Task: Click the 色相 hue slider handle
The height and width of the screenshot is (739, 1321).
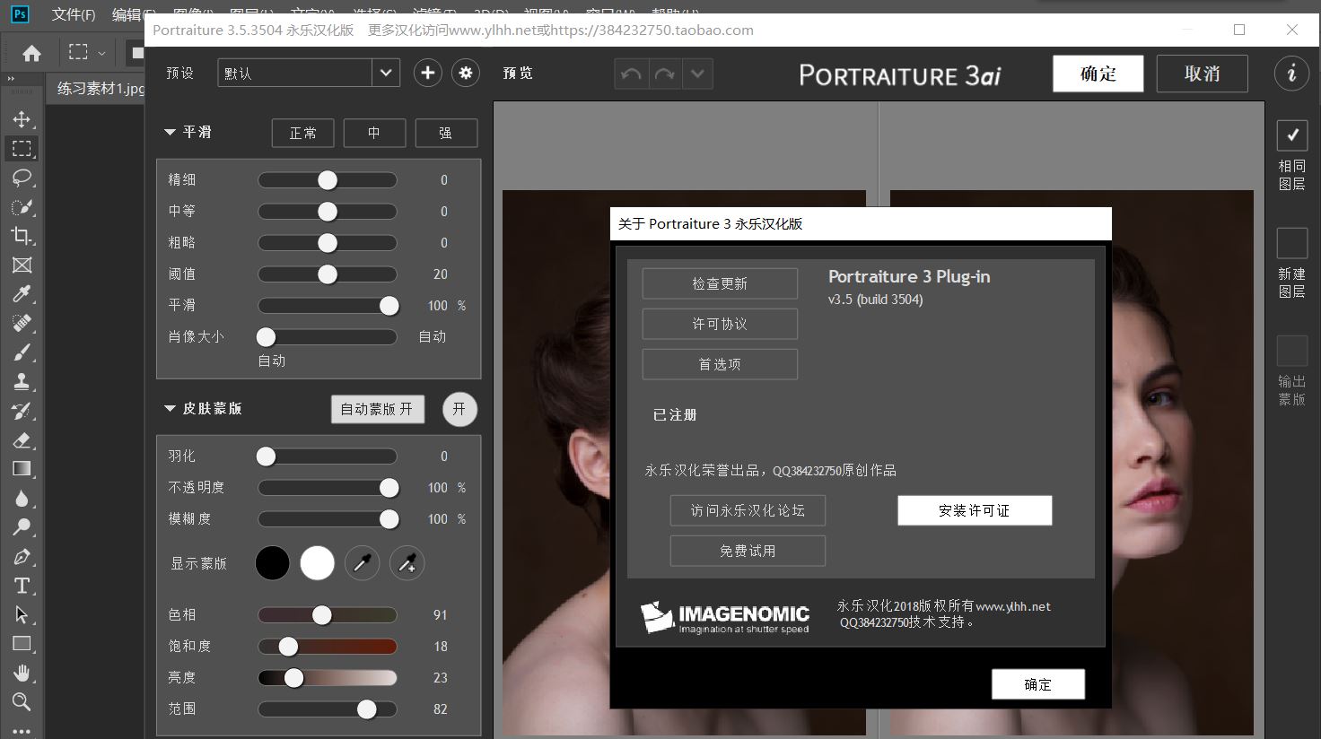Action: 322,615
